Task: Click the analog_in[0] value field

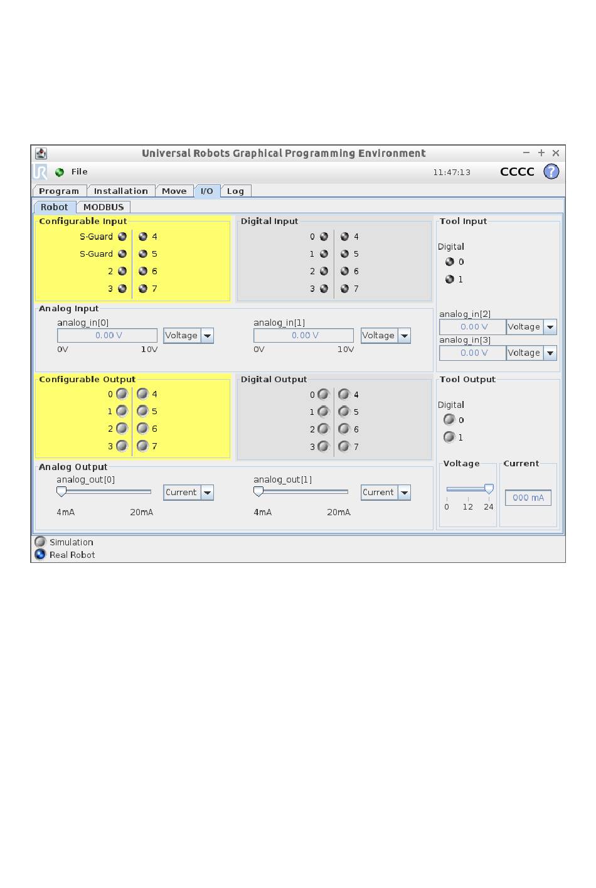Action: tap(107, 336)
